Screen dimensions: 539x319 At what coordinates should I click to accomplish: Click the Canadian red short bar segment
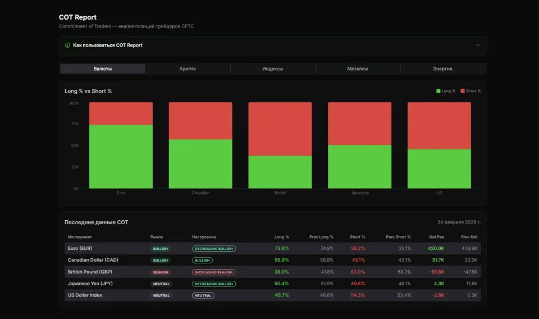point(200,121)
